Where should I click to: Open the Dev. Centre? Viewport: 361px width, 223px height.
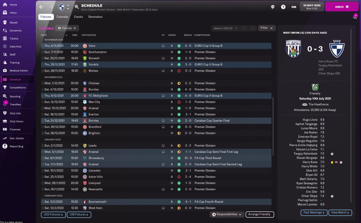pos(17,138)
